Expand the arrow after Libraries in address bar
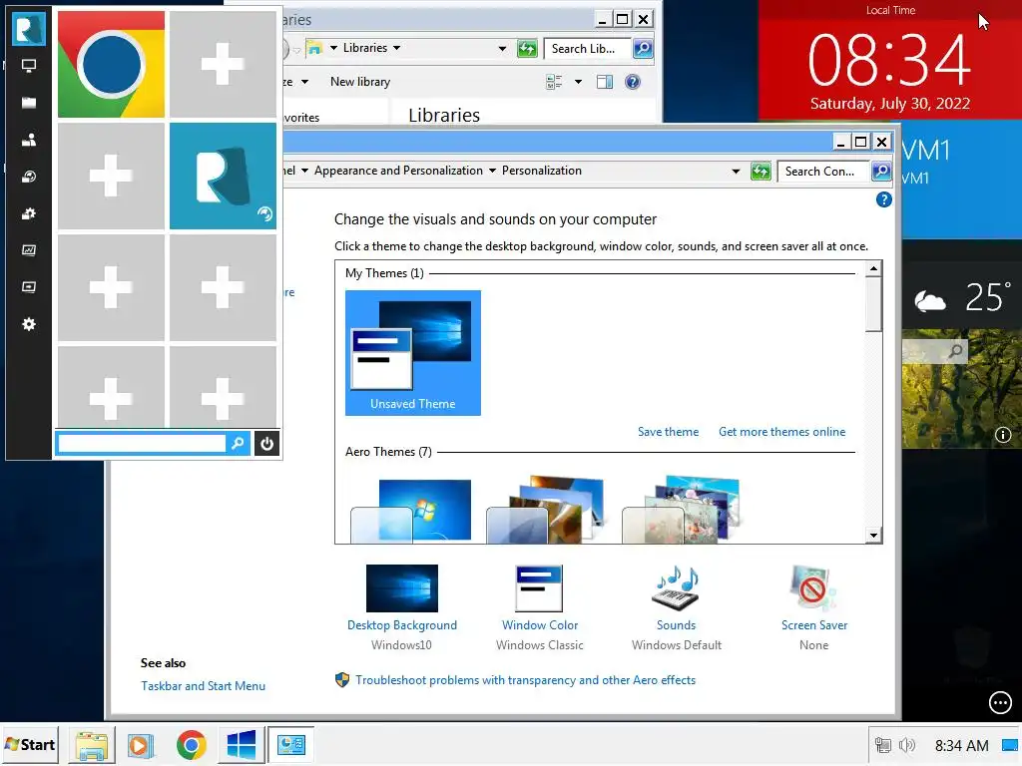1022x766 pixels. [x=396, y=48]
